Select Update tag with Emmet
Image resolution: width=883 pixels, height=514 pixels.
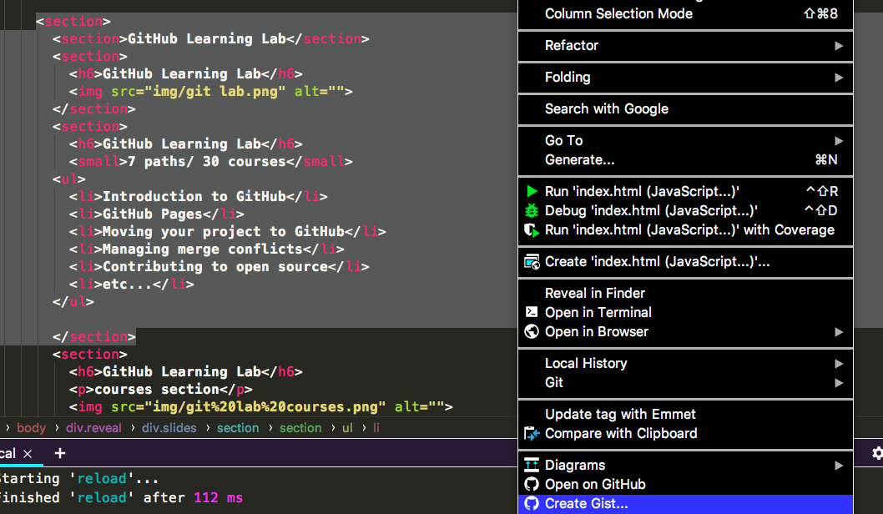[685, 415]
